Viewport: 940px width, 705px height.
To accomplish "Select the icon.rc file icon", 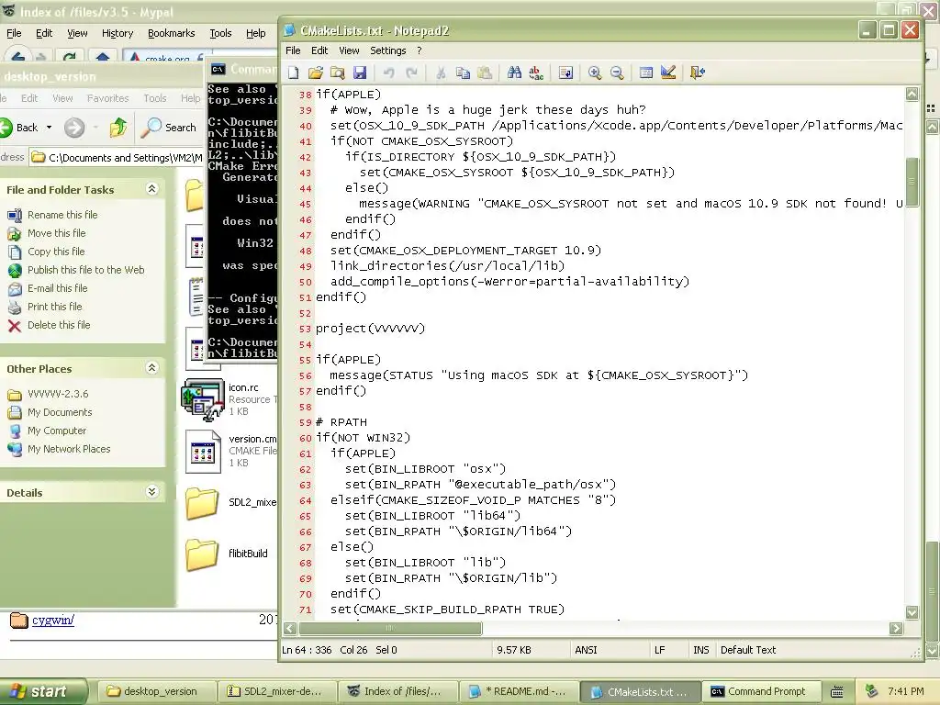I will [x=203, y=399].
